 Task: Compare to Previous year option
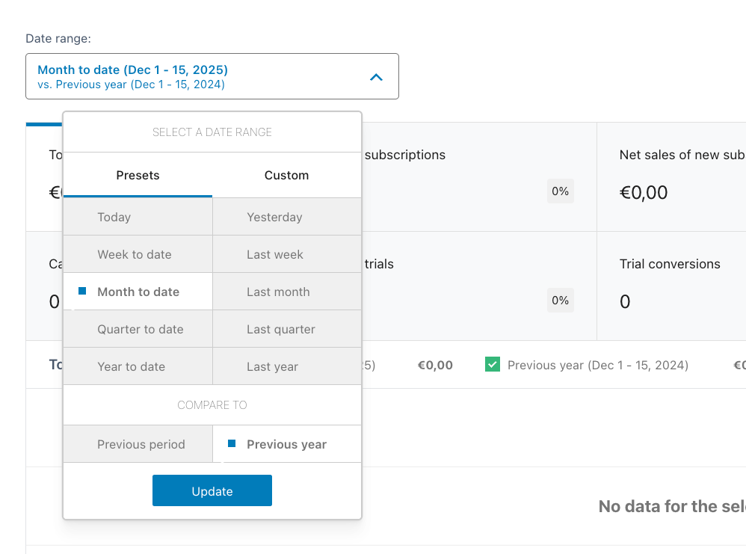tap(286, 445)
